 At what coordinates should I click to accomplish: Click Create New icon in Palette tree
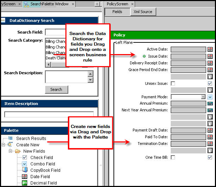click(x=10, y=144)
